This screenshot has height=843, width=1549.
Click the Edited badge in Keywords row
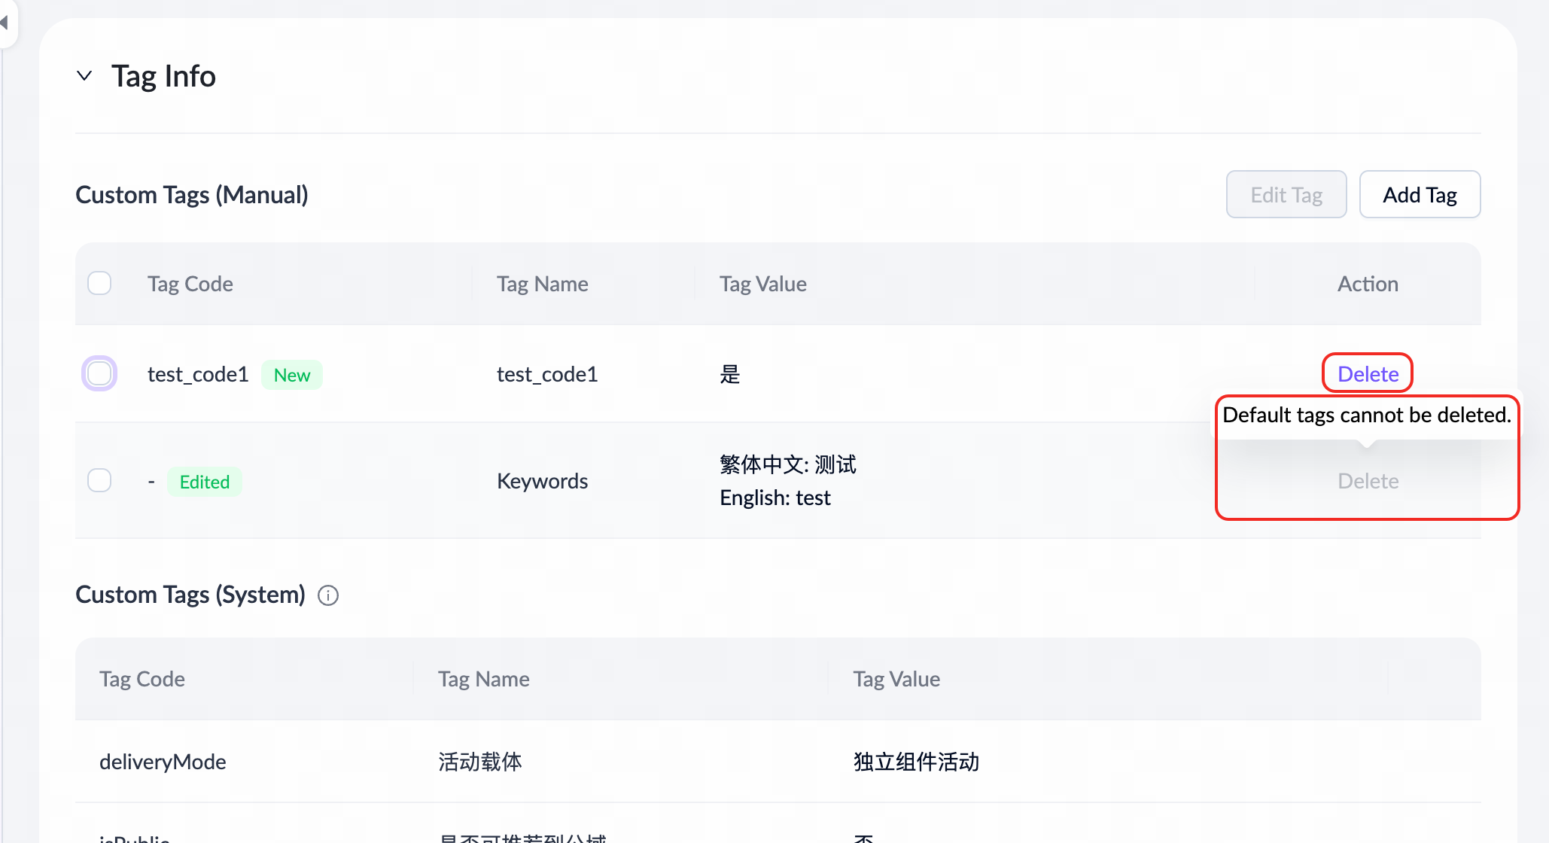click(205, 482)
